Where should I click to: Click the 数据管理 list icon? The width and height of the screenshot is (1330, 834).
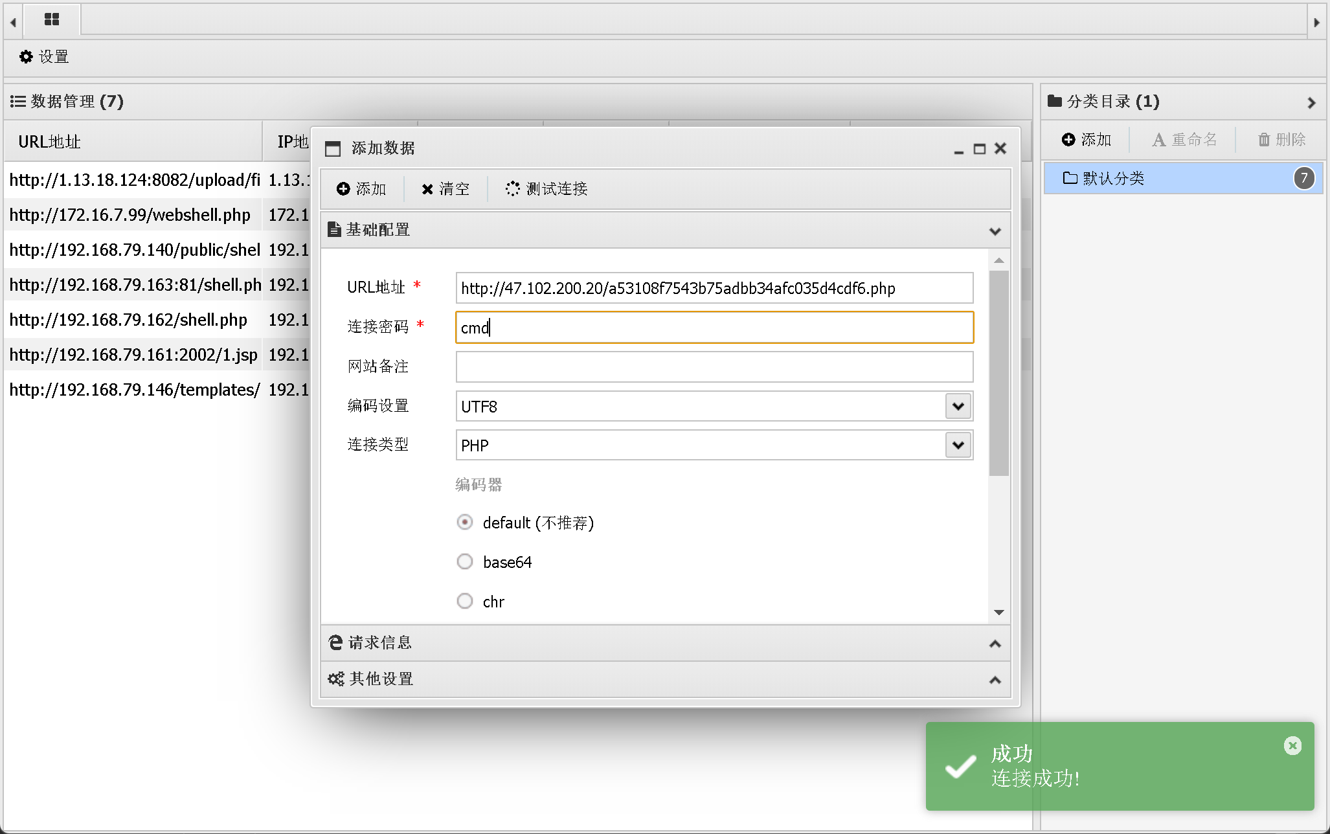[x=17, y=102]
